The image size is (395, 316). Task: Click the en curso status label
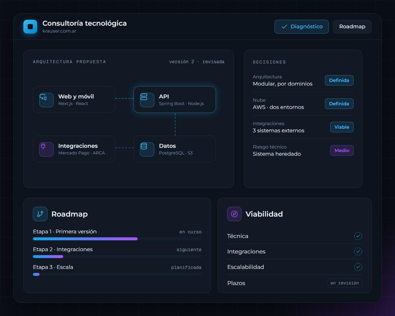pyautogui.click(x=190, y=232)
